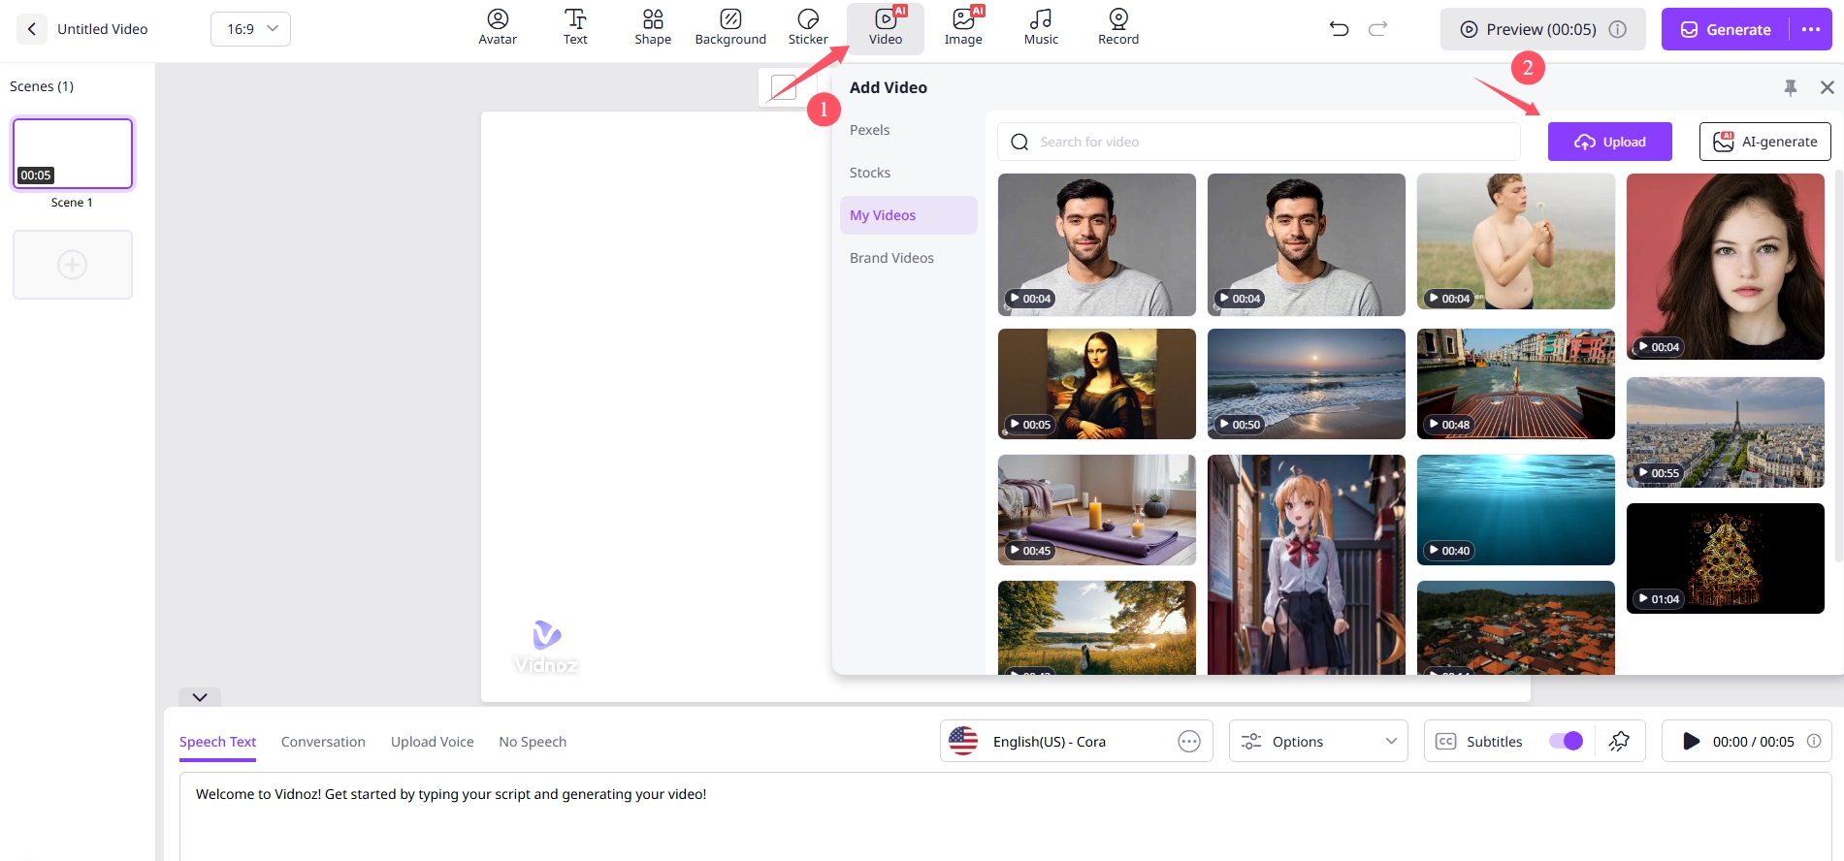Open the Music tool
The height and width of the screenshot is (861, 1844).
click(1041, 28)
